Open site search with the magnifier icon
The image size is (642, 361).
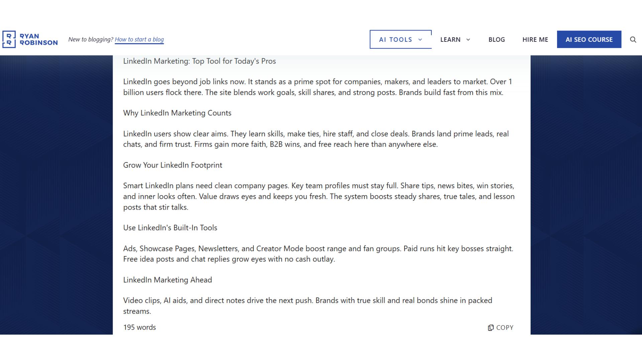(x=633, y=39)
